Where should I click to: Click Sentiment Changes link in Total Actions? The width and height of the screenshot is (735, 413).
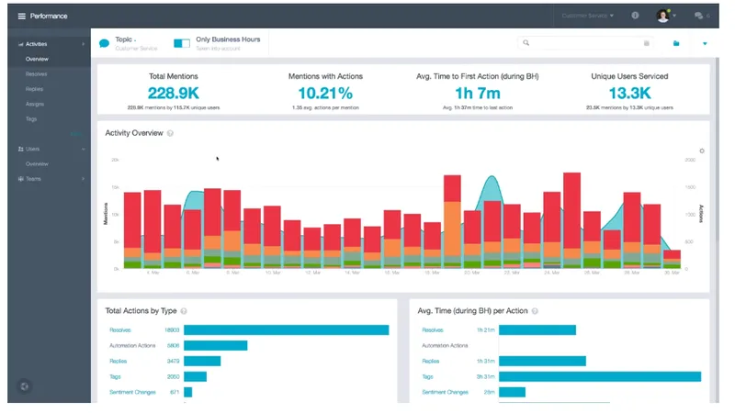(132, 392)
